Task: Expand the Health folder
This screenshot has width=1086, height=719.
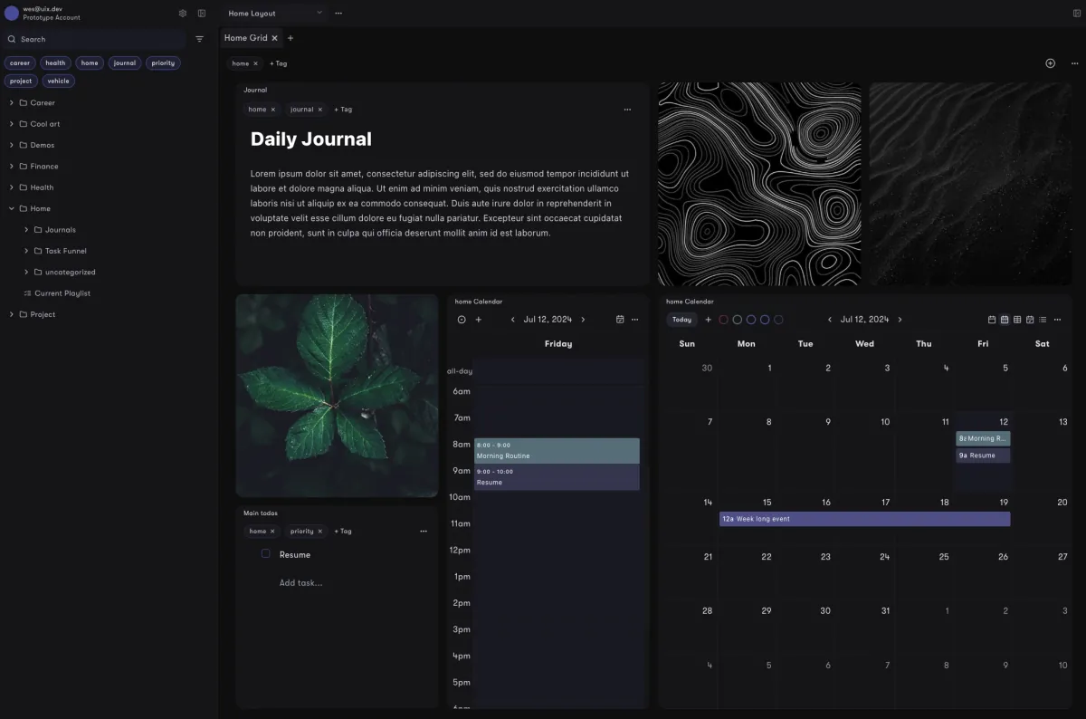Action: point(12,187)
